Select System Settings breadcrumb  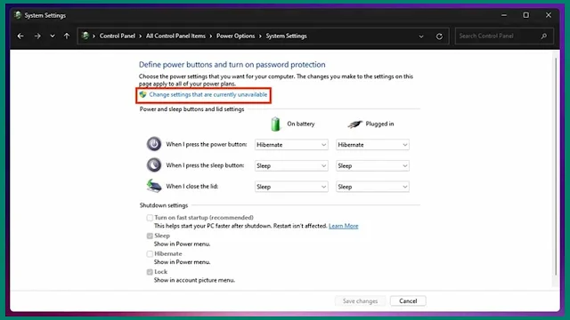[x=286, y=36]
